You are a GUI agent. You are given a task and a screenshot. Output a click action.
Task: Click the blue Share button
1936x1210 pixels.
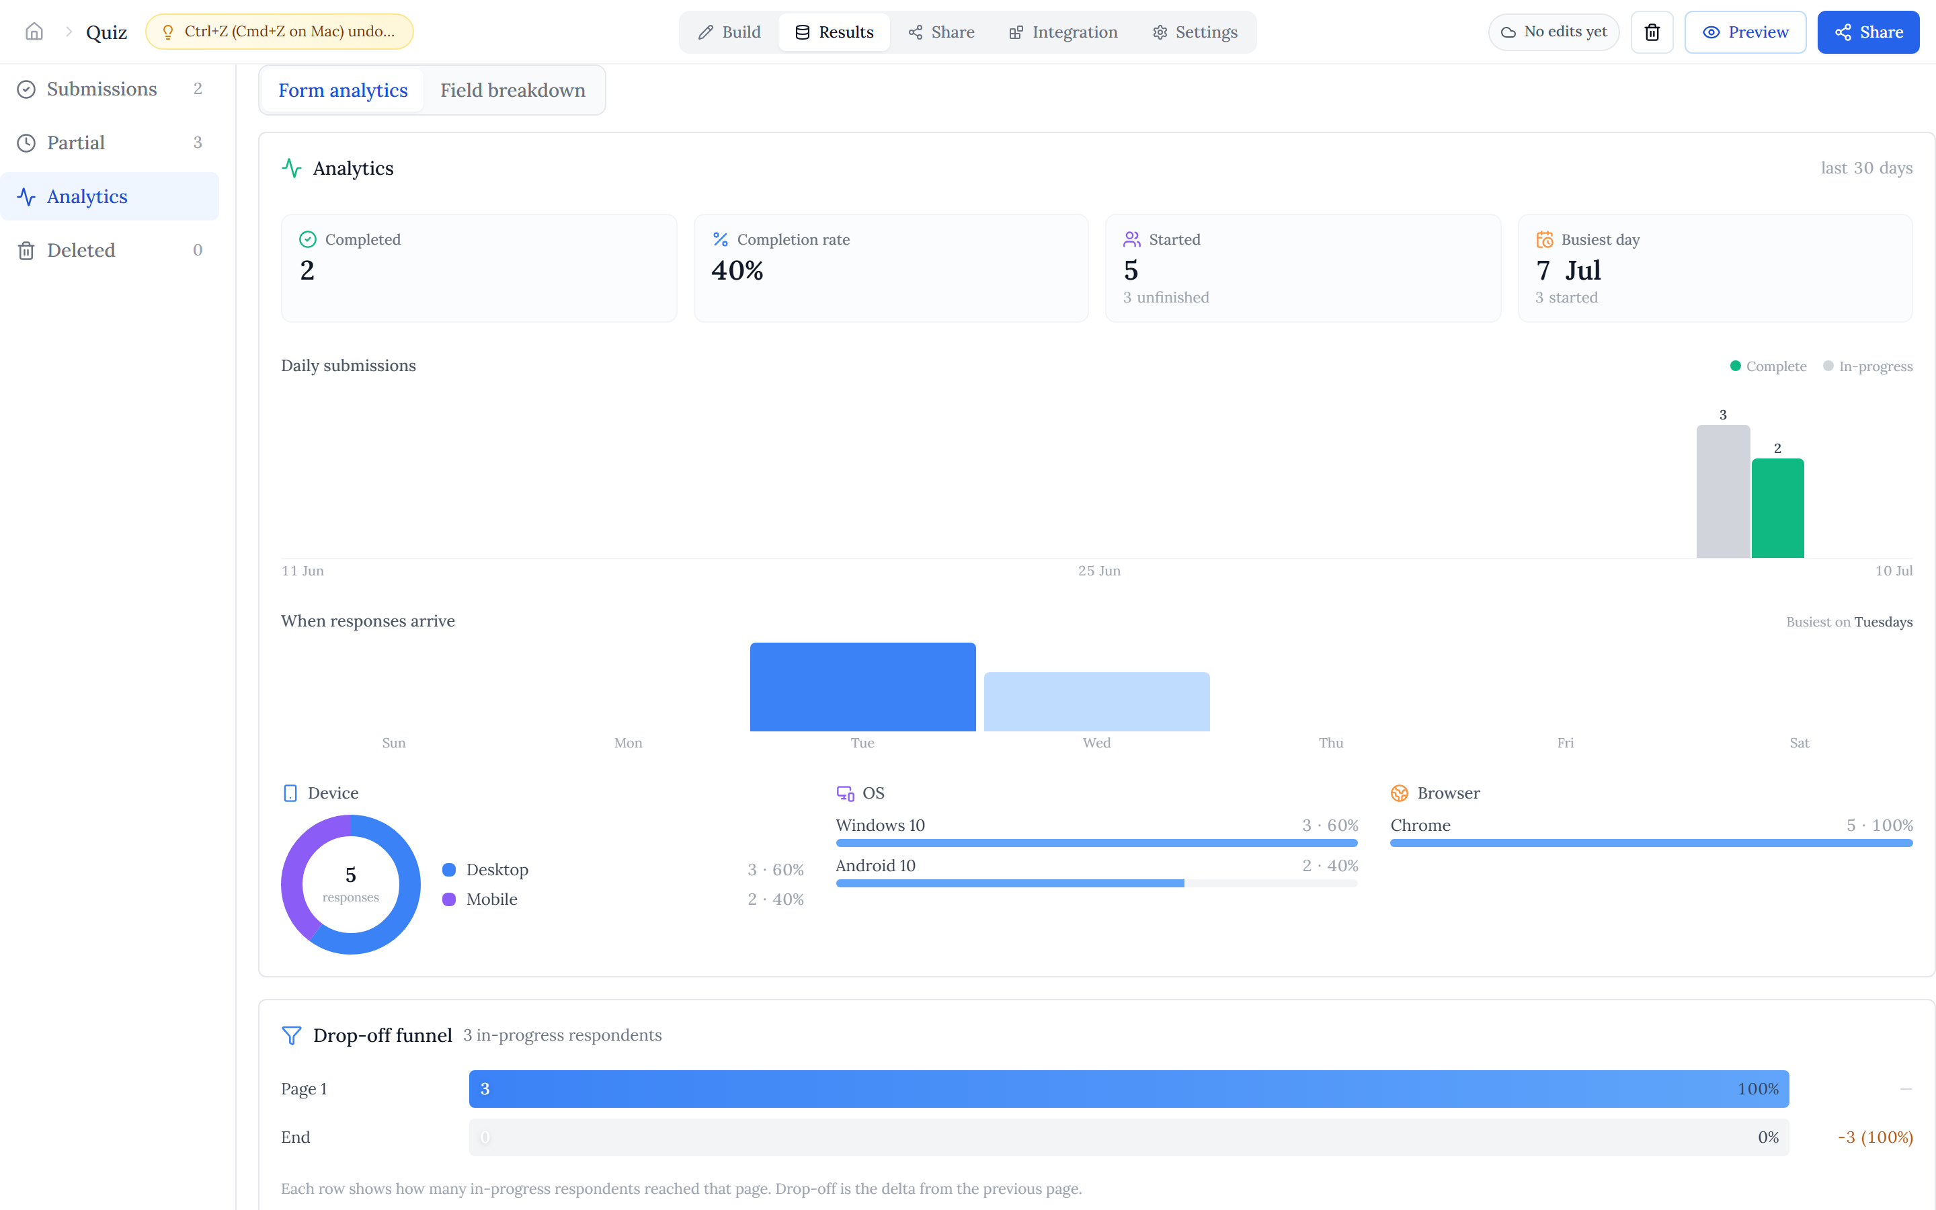pyautogui.click(x=1868, y=32)
